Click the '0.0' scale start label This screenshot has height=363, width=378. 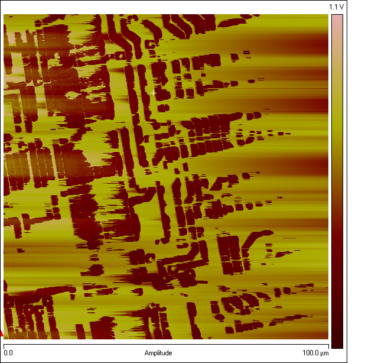click(8, 353)
